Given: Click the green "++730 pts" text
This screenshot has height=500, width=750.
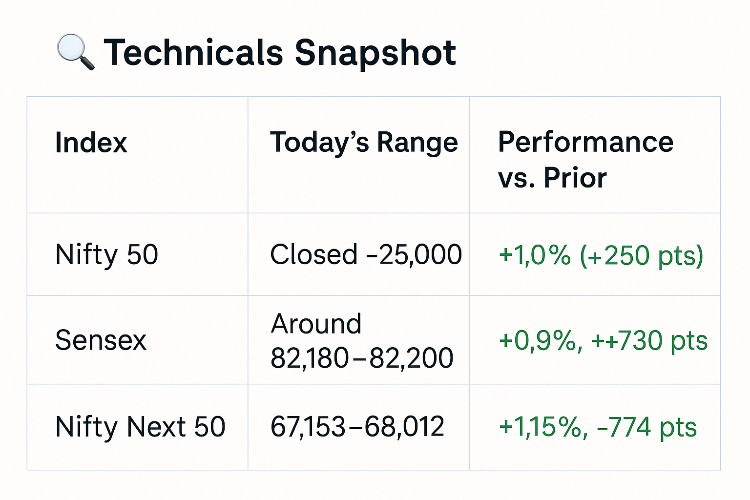Looking at the screenshot, I should coord(649,340).
